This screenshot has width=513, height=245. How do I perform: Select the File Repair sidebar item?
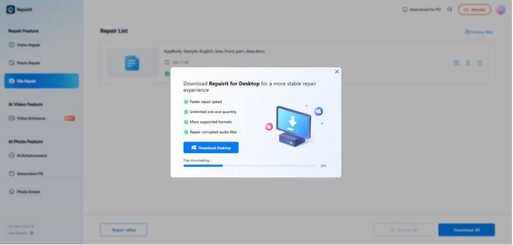[41, 81]
